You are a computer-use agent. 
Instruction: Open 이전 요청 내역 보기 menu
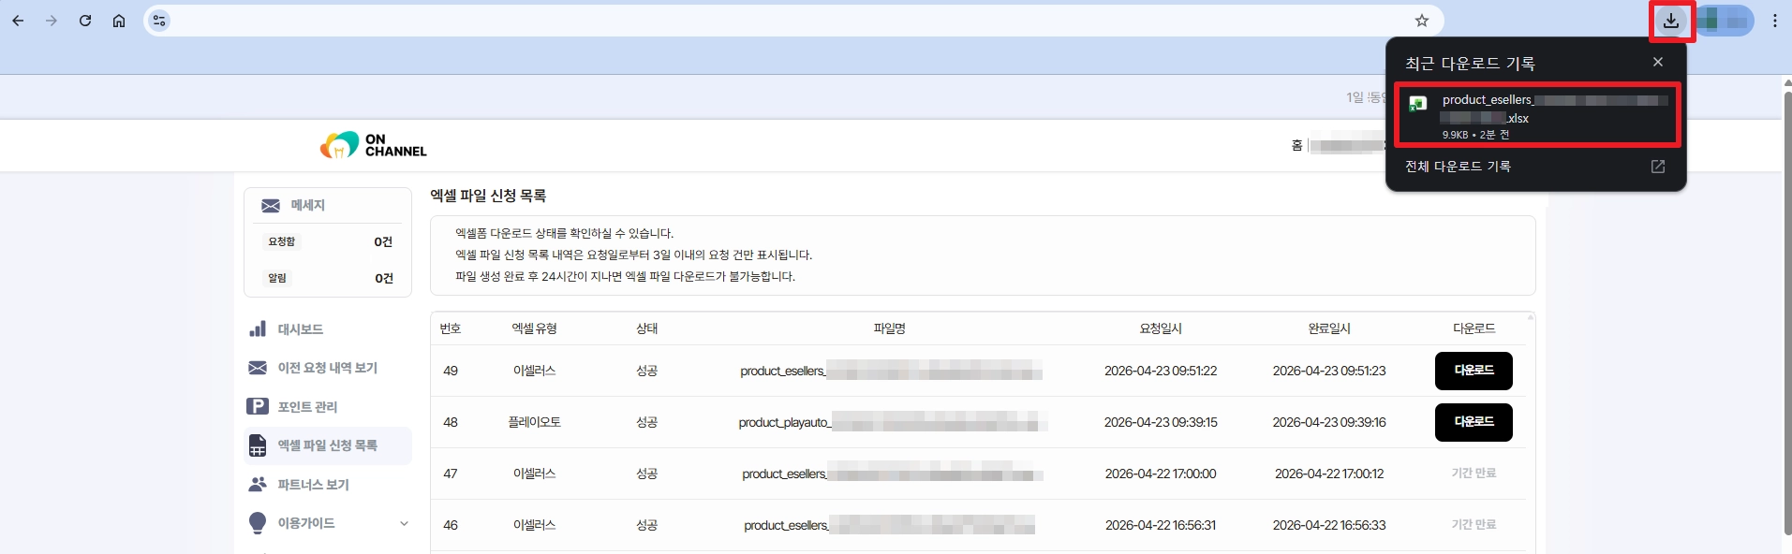click(327, 368)
